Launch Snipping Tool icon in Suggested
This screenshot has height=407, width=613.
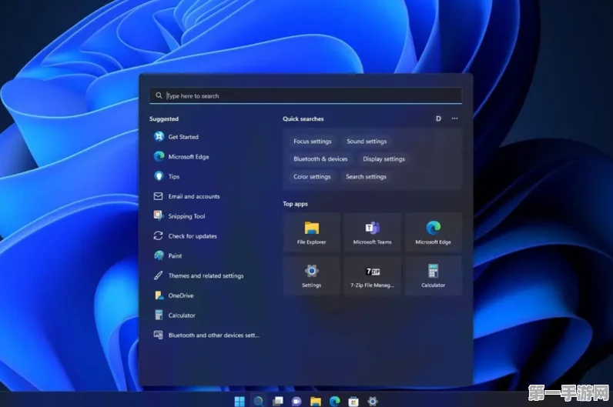(x=158, y=215)
